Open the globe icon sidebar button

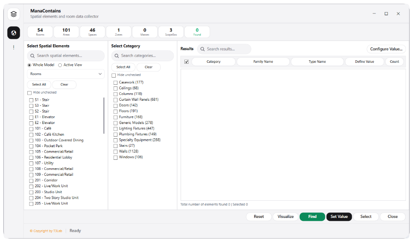(x=14, y=33)
